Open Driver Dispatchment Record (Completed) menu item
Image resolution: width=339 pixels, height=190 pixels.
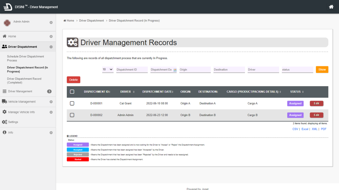[x=24, y=80]
